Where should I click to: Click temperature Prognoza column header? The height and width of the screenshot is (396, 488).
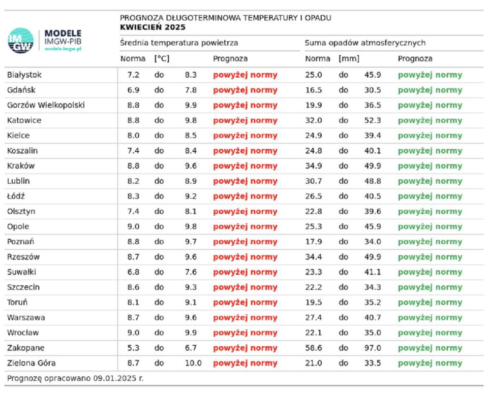click(230, 59)
